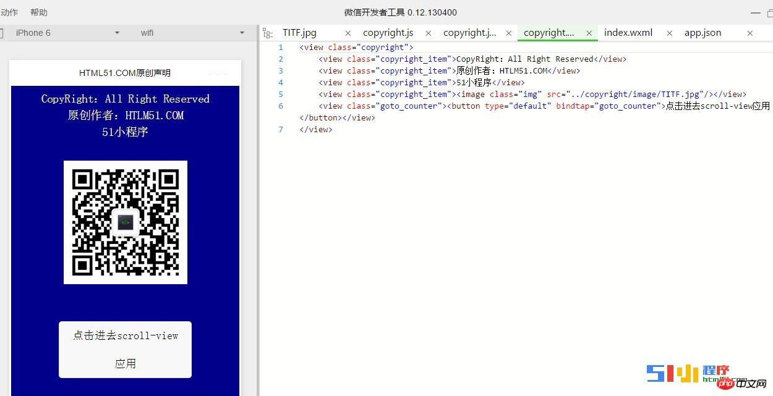The image size is (773, 396).
Task: Close the copyright.js tab
Action: click(428, 33)
